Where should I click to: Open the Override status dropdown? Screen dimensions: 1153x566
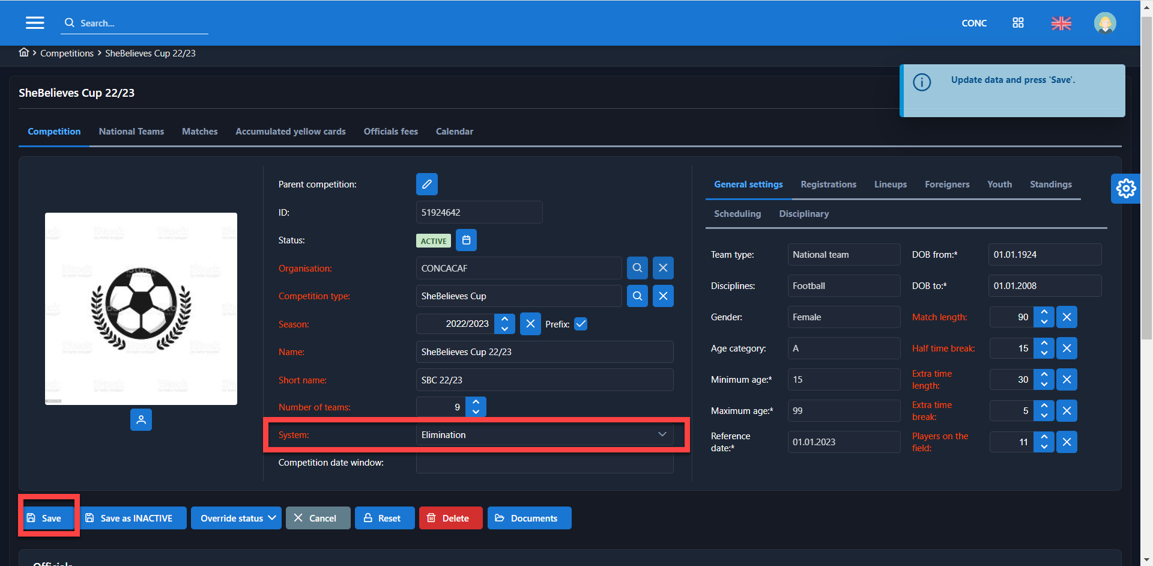236,518
